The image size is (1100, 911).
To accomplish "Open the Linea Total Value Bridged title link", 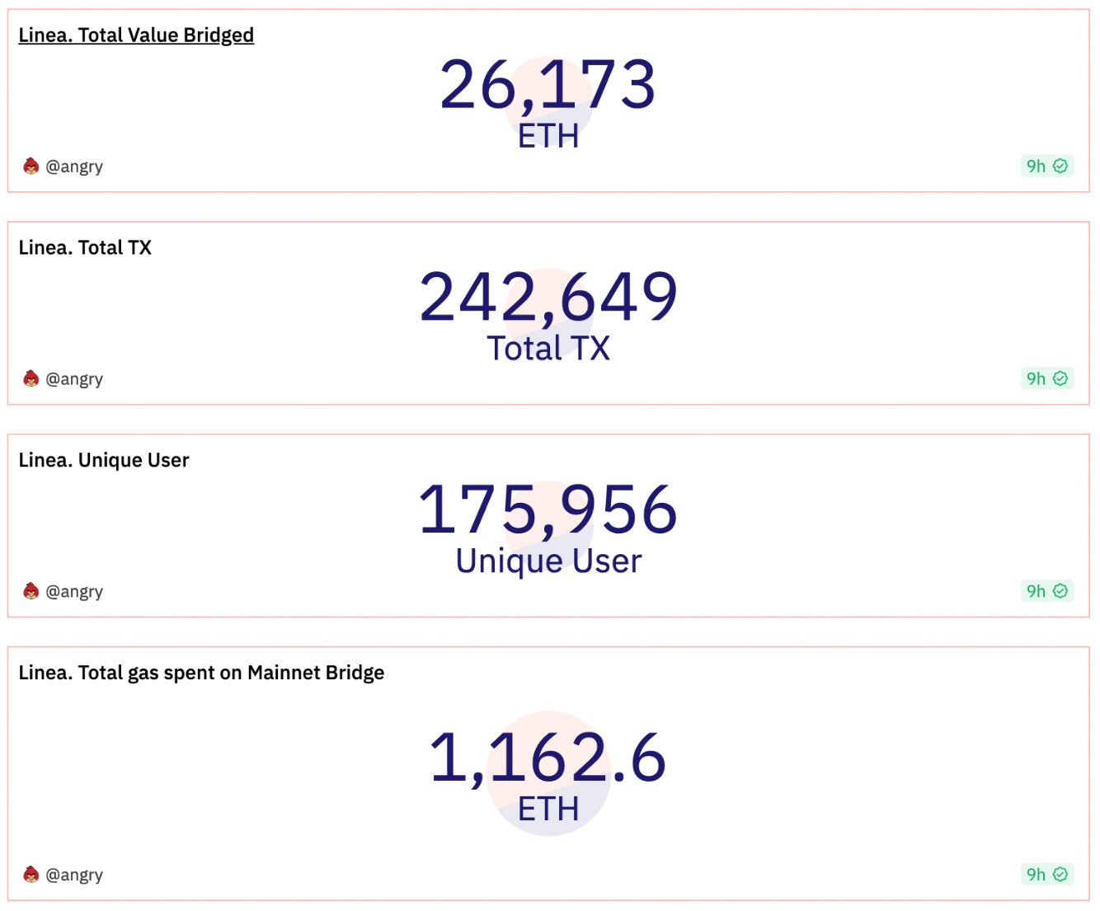I will pyautogui.click(x=135, y=35).
